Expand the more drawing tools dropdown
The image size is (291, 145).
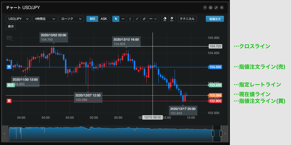(x=153, y=19)
